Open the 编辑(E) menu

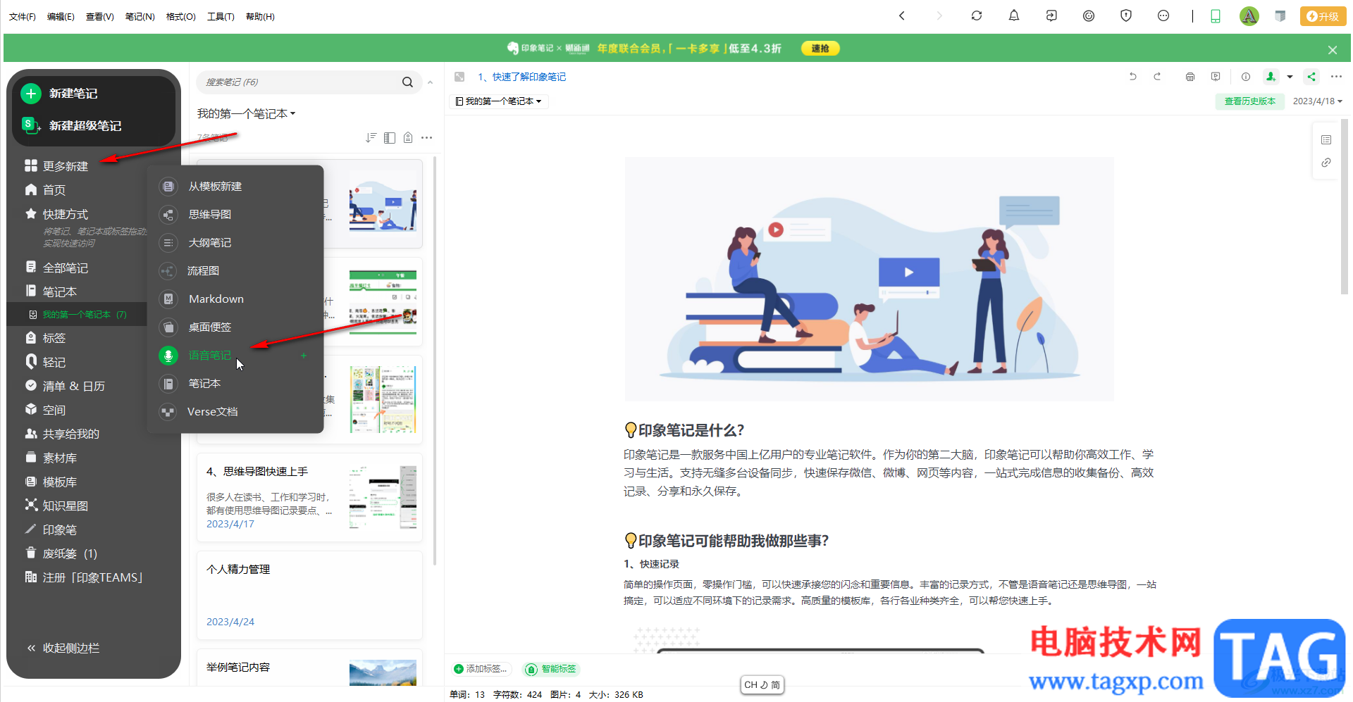[x=61, y=16]
